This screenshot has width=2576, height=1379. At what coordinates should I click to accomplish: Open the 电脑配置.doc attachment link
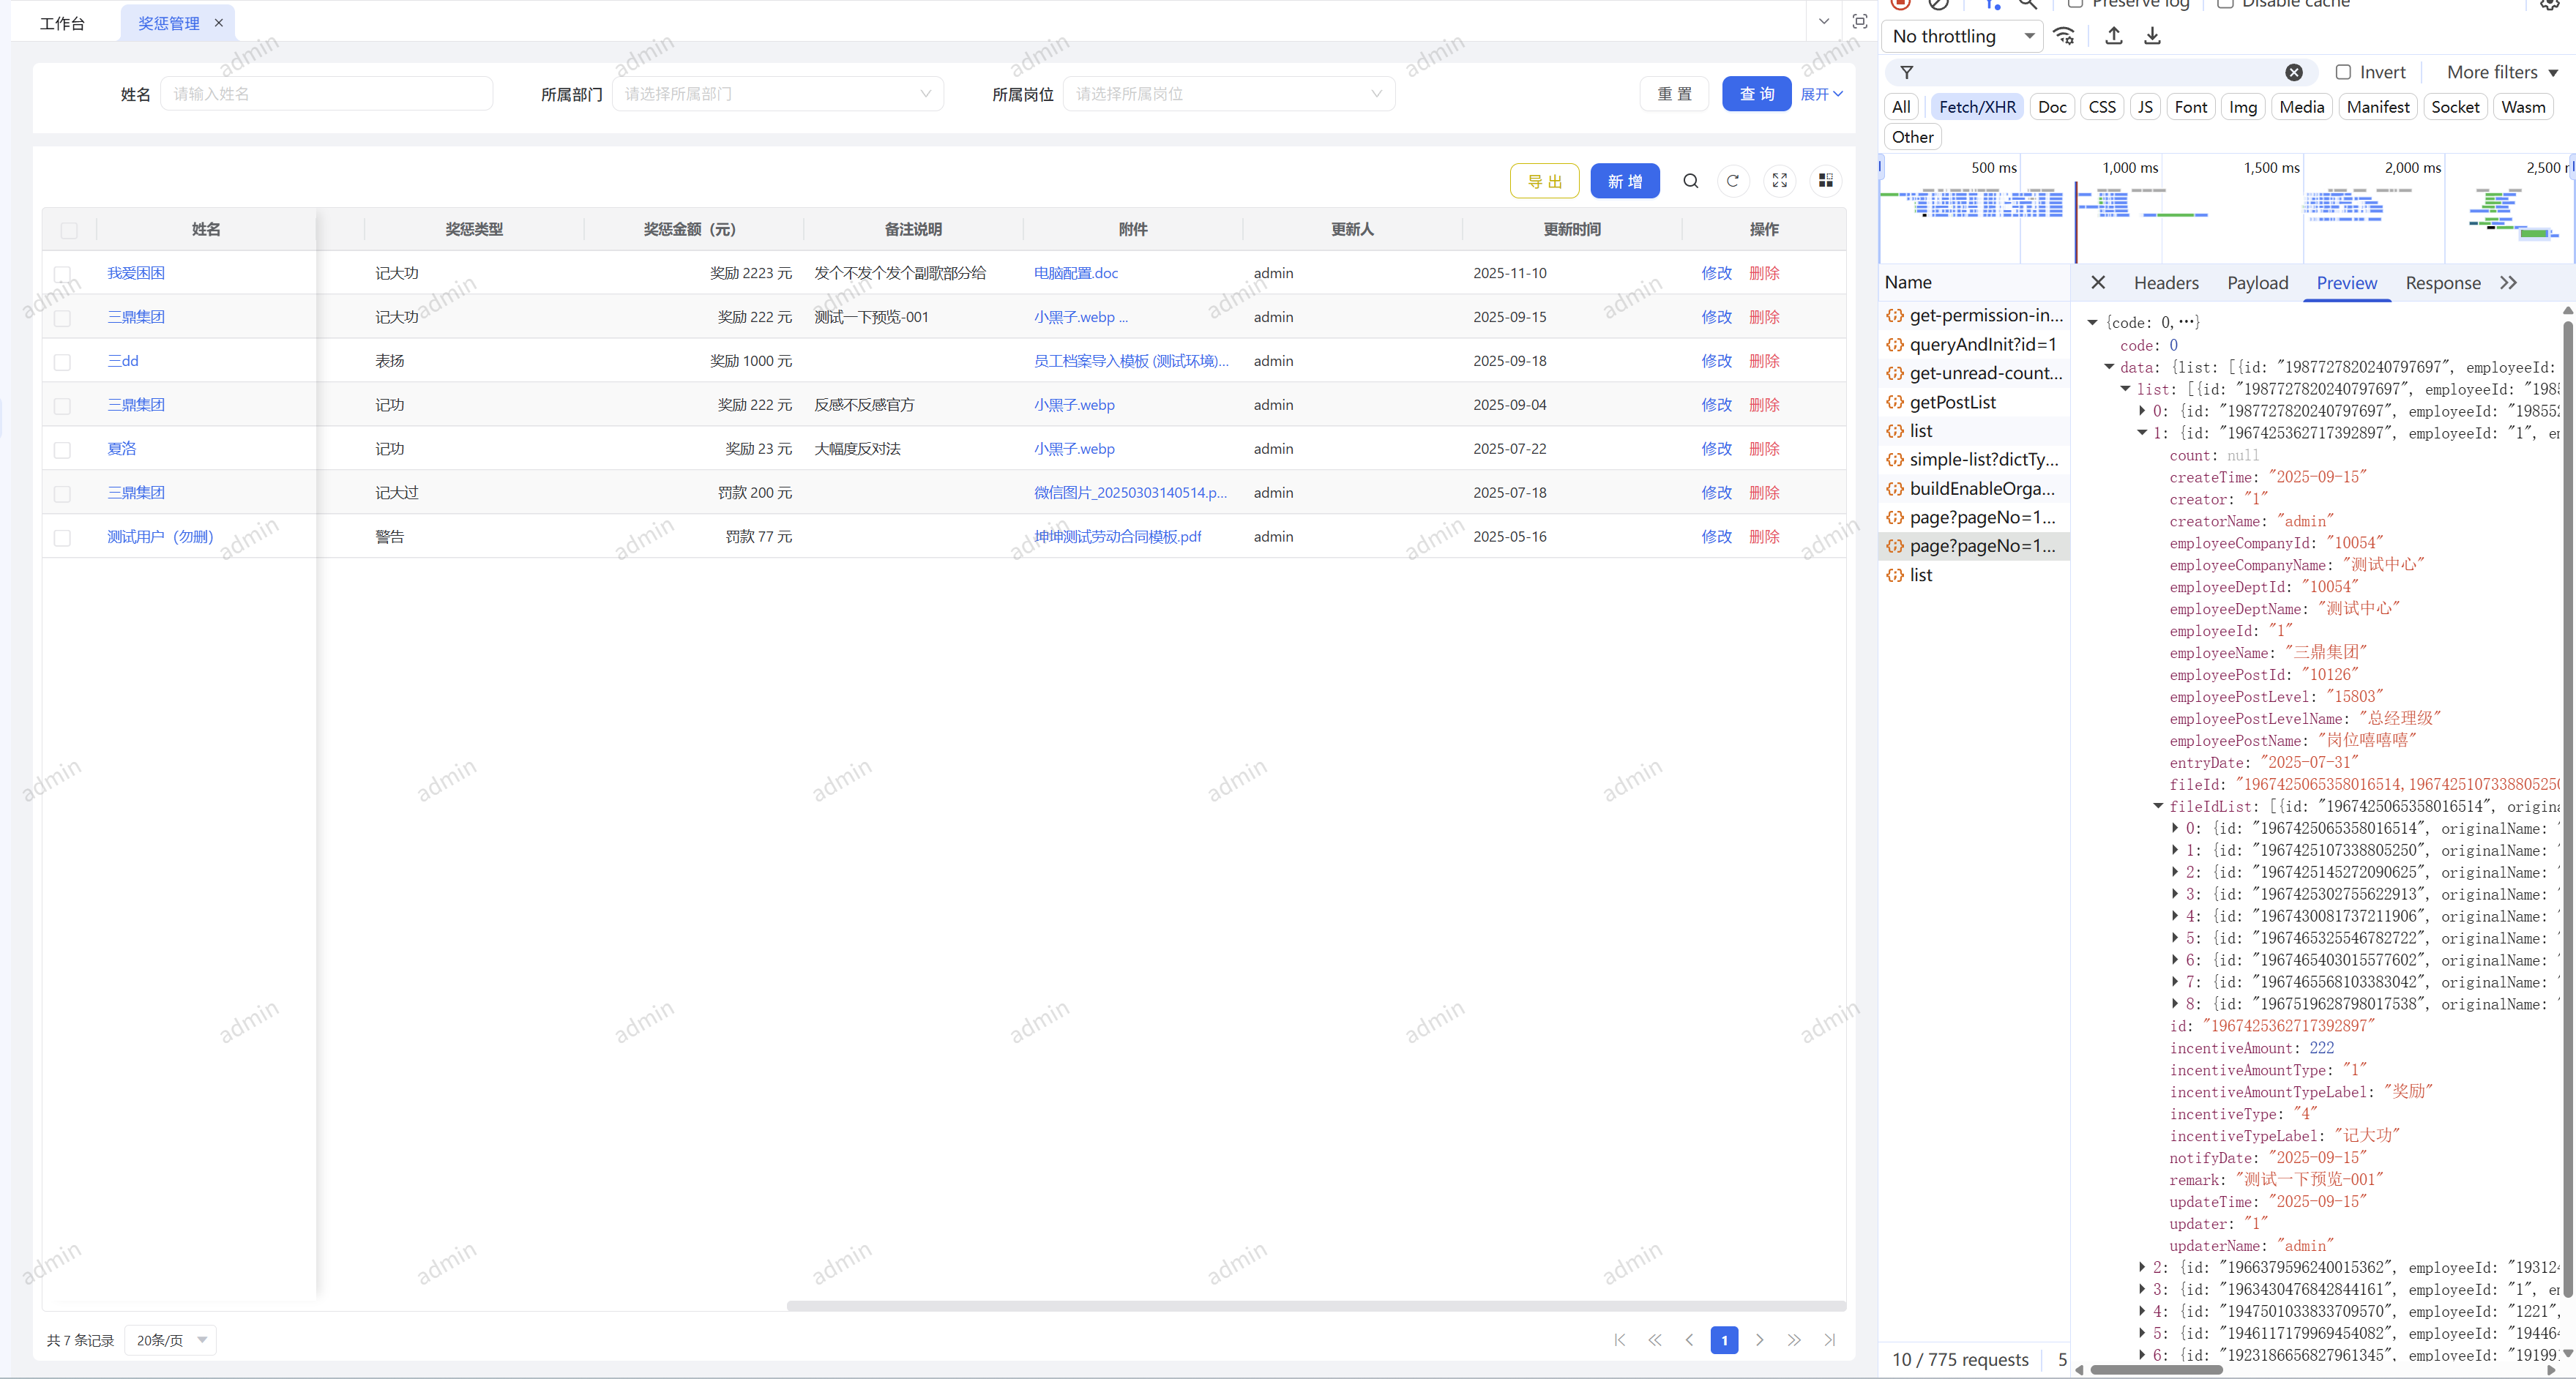click(1075, 273)
